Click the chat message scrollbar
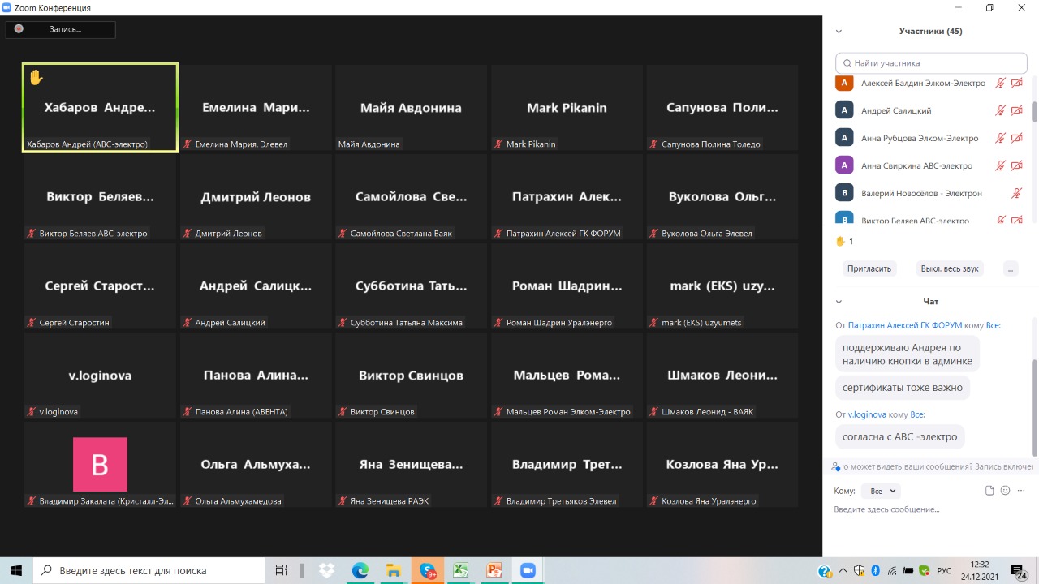This screenshot has height=584, width=1039. coord(1033,406)
